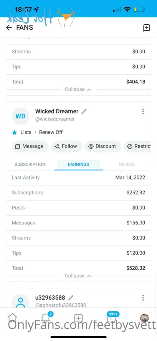This screenshot has height=341, width=157.
Task: Message Wicked Dreamer
Action: 30,146
